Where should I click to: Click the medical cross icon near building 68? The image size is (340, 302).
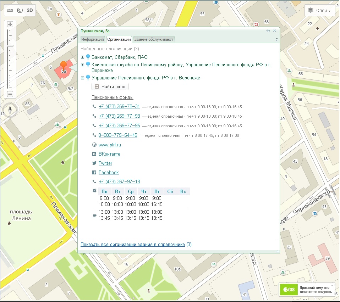click(256, 24)
